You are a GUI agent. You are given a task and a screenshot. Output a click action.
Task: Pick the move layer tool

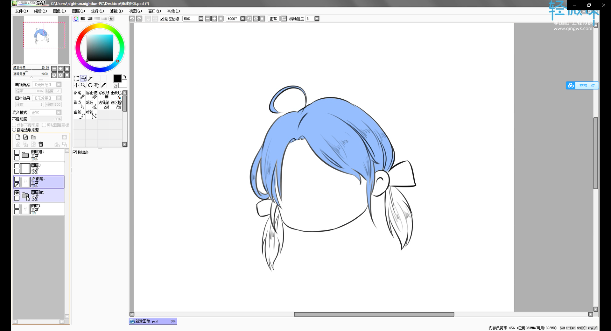77,85
